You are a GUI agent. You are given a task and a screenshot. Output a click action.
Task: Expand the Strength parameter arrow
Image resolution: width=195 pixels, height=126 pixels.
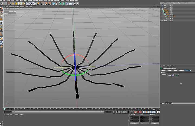coord(161,103)
